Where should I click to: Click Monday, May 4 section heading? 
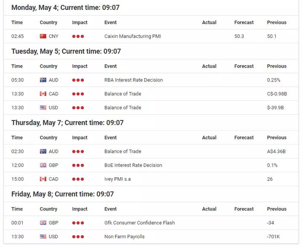[x=65, y=8]
